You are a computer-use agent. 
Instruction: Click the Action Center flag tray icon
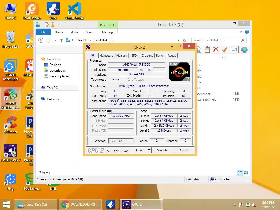coord(241,205)
